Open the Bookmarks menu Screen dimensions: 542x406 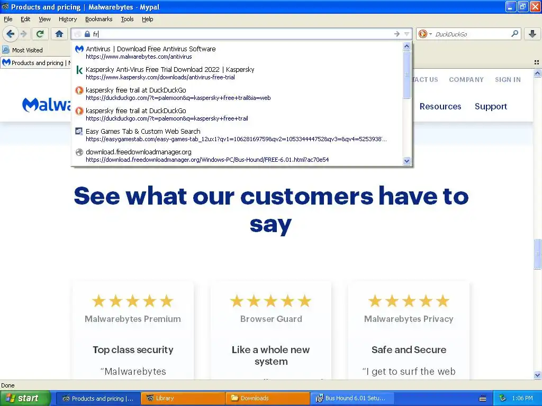click(x=99, y=19)
